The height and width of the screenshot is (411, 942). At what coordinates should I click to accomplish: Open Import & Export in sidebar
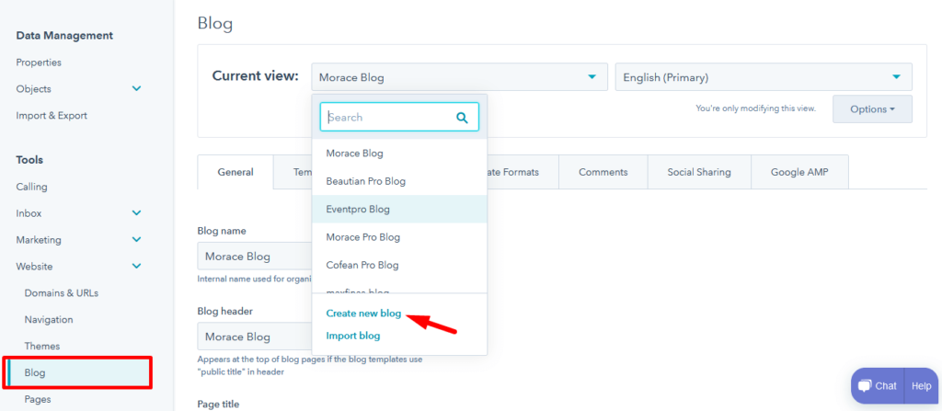point(52,115)
